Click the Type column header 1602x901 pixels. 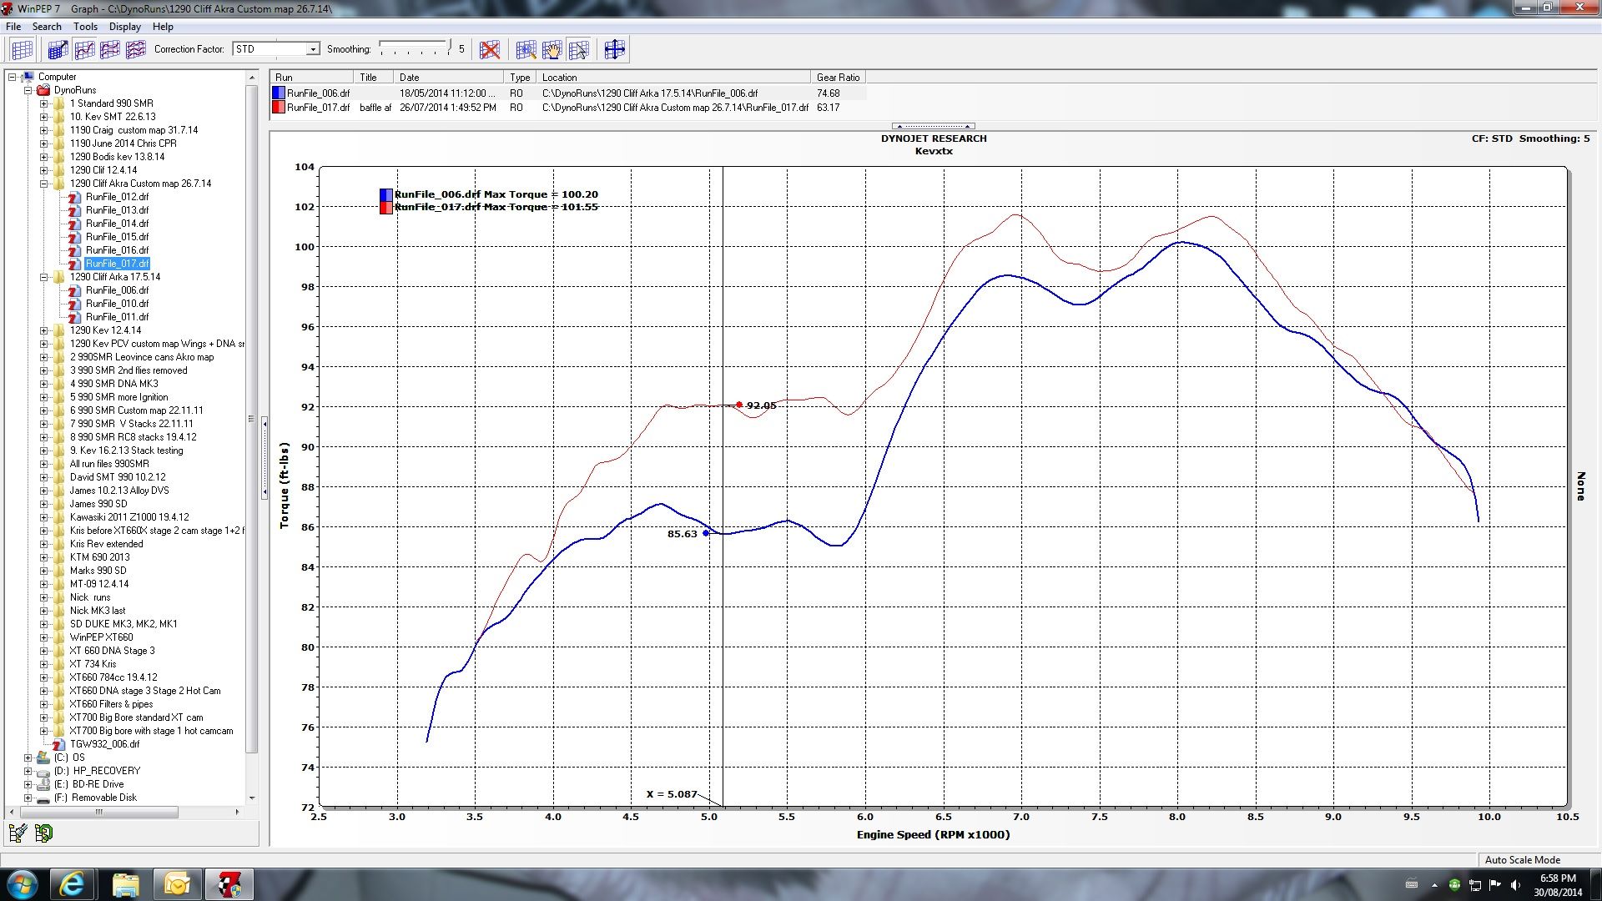point(521,77)
